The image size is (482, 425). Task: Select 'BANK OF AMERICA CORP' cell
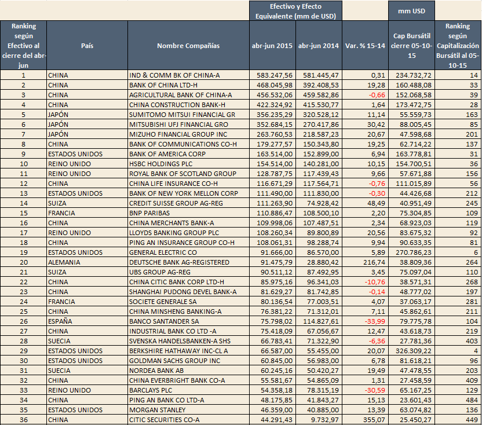point(188,154)
